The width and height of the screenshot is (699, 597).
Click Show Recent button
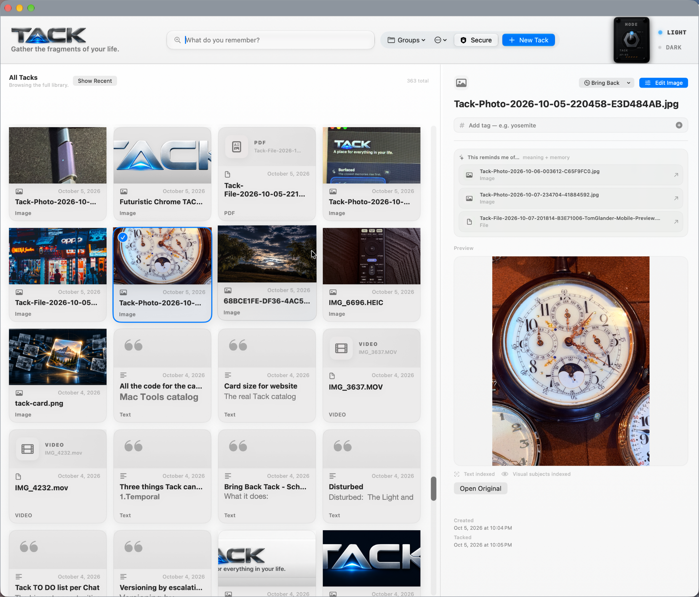(x=95, y=81)
